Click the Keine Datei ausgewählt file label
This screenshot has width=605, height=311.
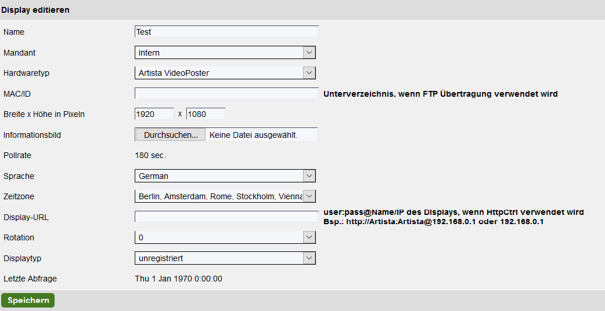(254, 135)
